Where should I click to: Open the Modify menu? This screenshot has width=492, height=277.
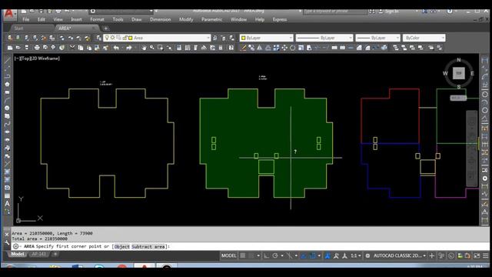pos(186,19)
